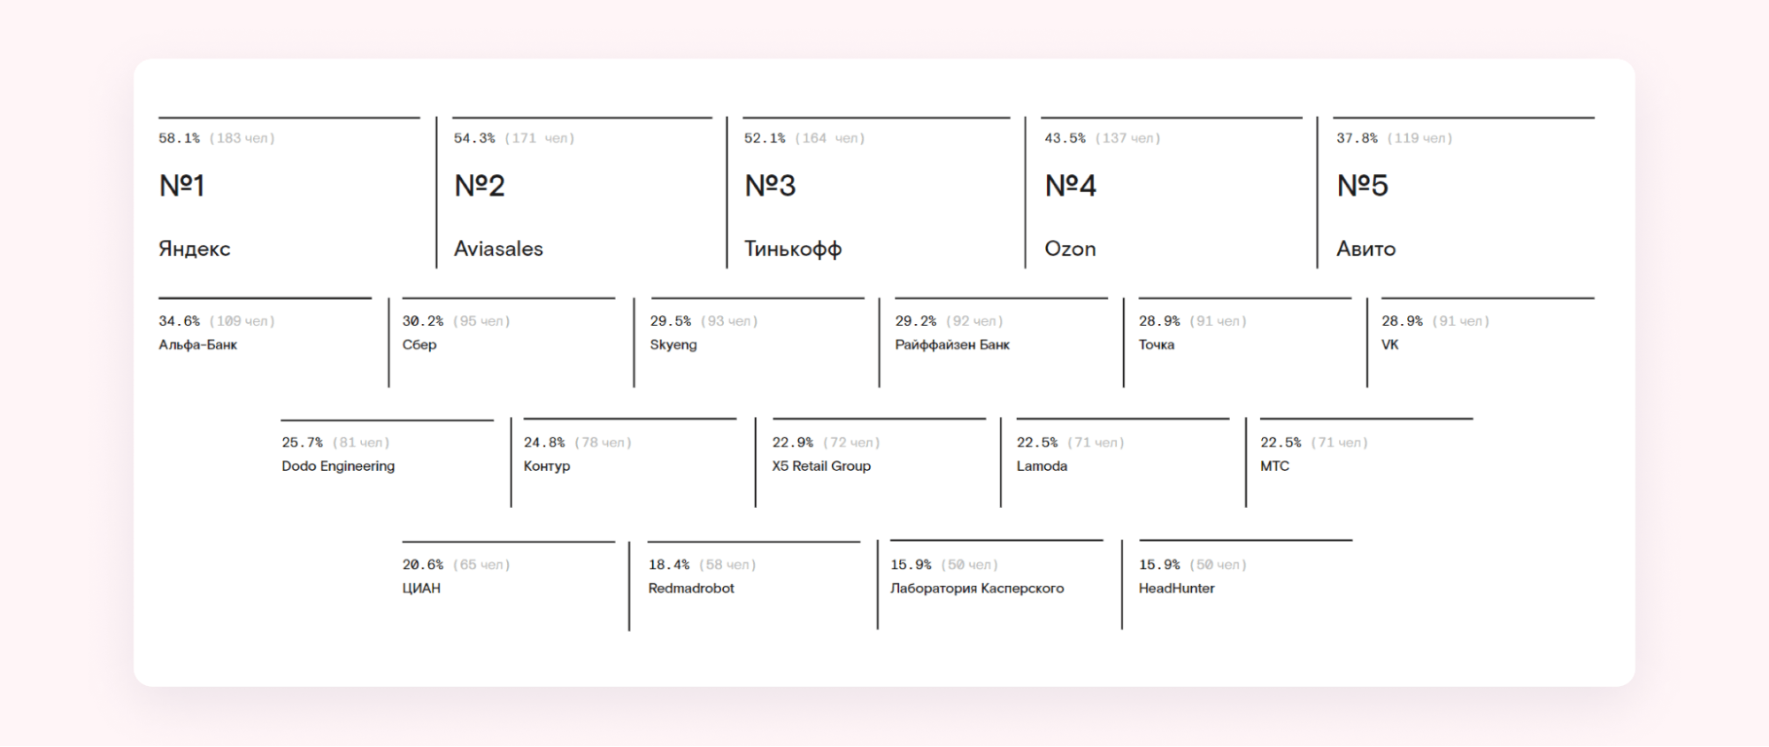Select the №5 rank heading

(x=1362, y=186)
